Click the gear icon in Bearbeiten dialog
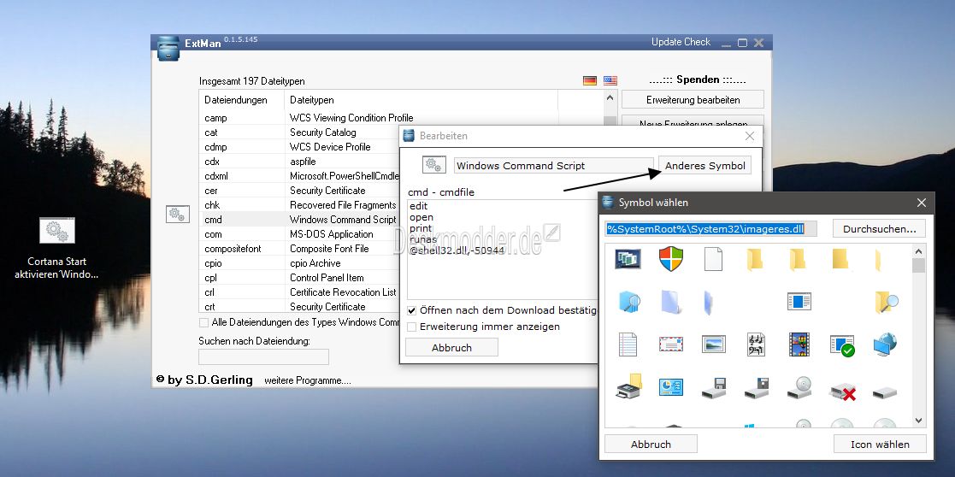Image resolution: width=955 pixels, height=477 pixels. 433,164
